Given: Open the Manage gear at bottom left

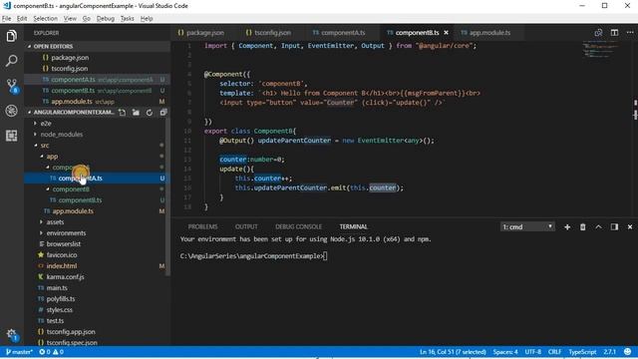Looking at the screenshot, I should coord(11,335).
